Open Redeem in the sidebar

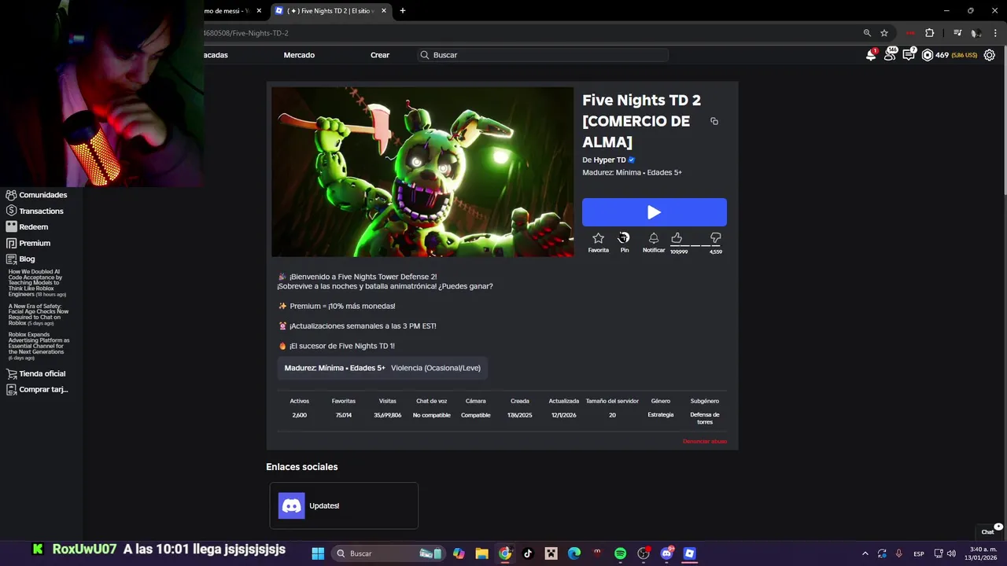pos(28,226)
